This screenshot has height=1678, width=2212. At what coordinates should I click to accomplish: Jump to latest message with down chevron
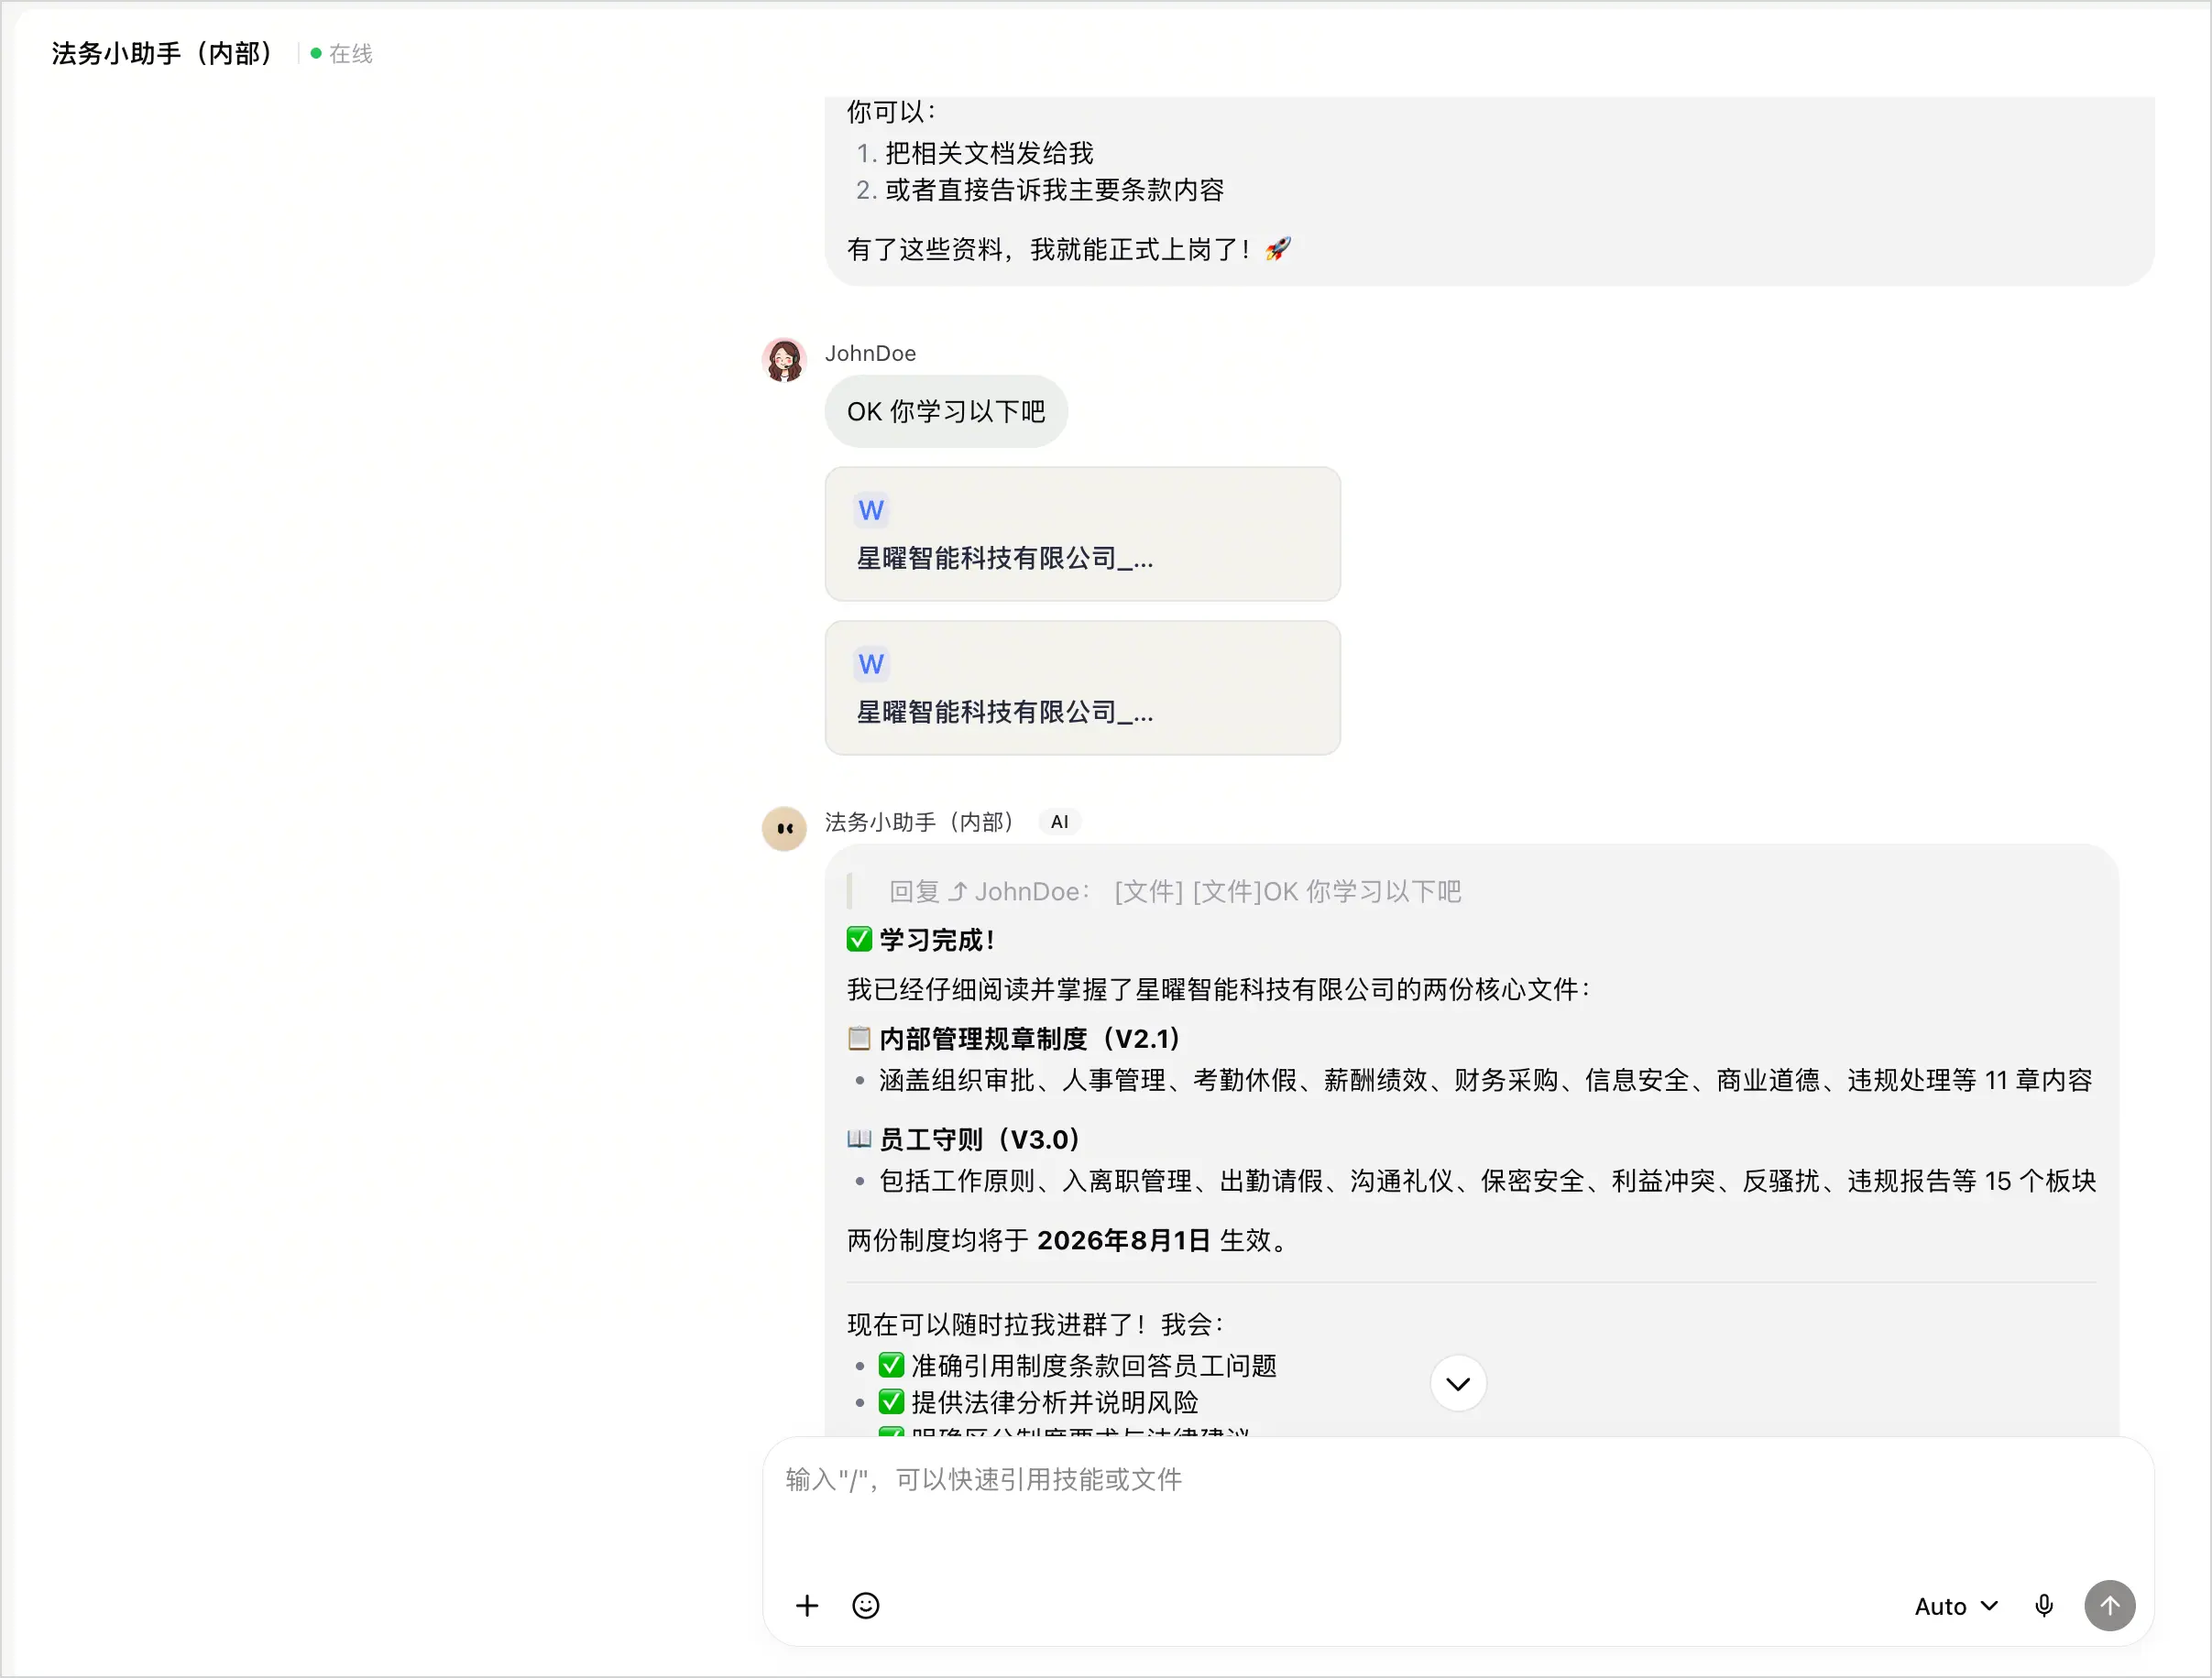[1458, 1383]
